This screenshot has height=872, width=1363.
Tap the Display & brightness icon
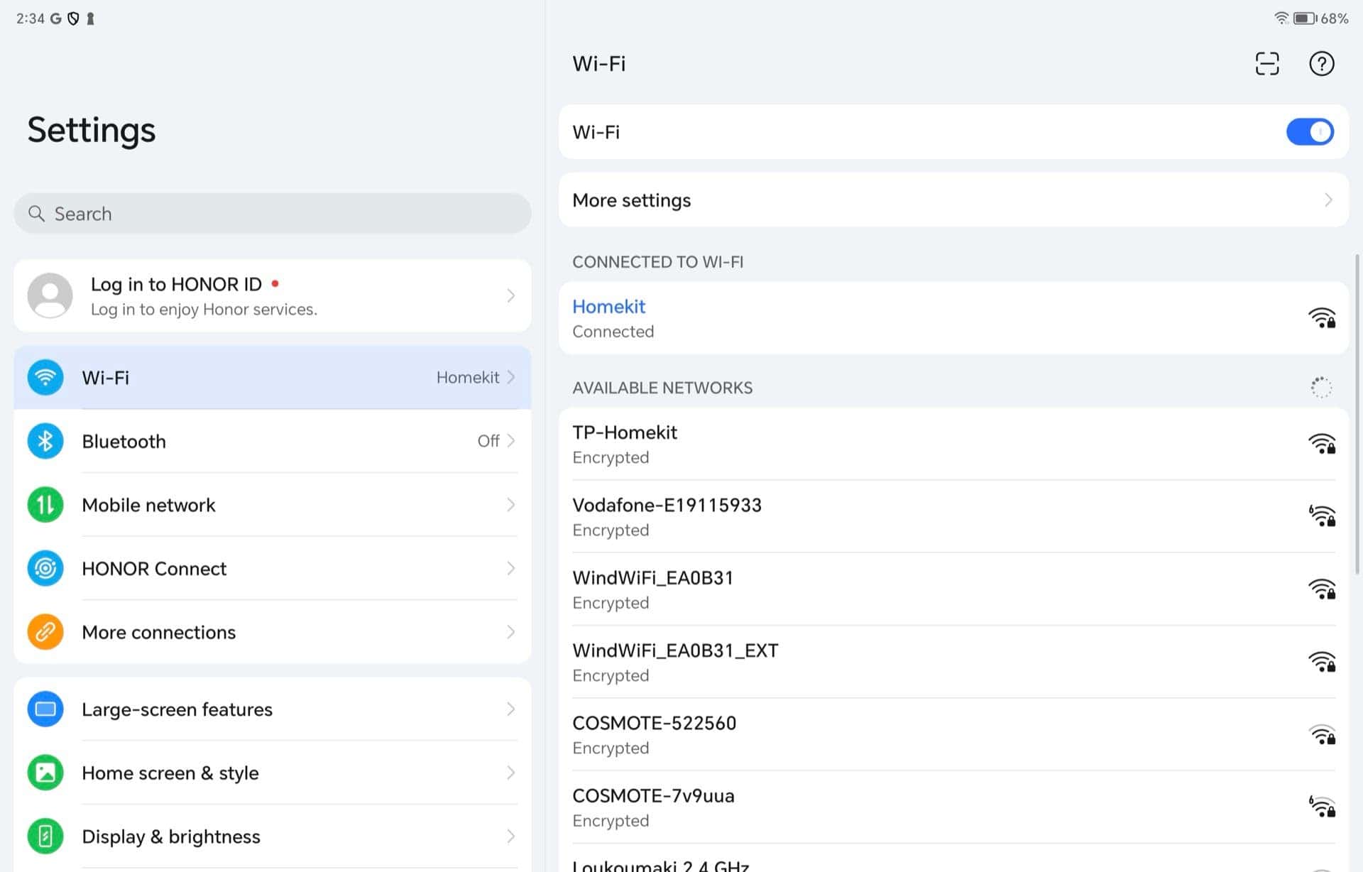[45, 836]
